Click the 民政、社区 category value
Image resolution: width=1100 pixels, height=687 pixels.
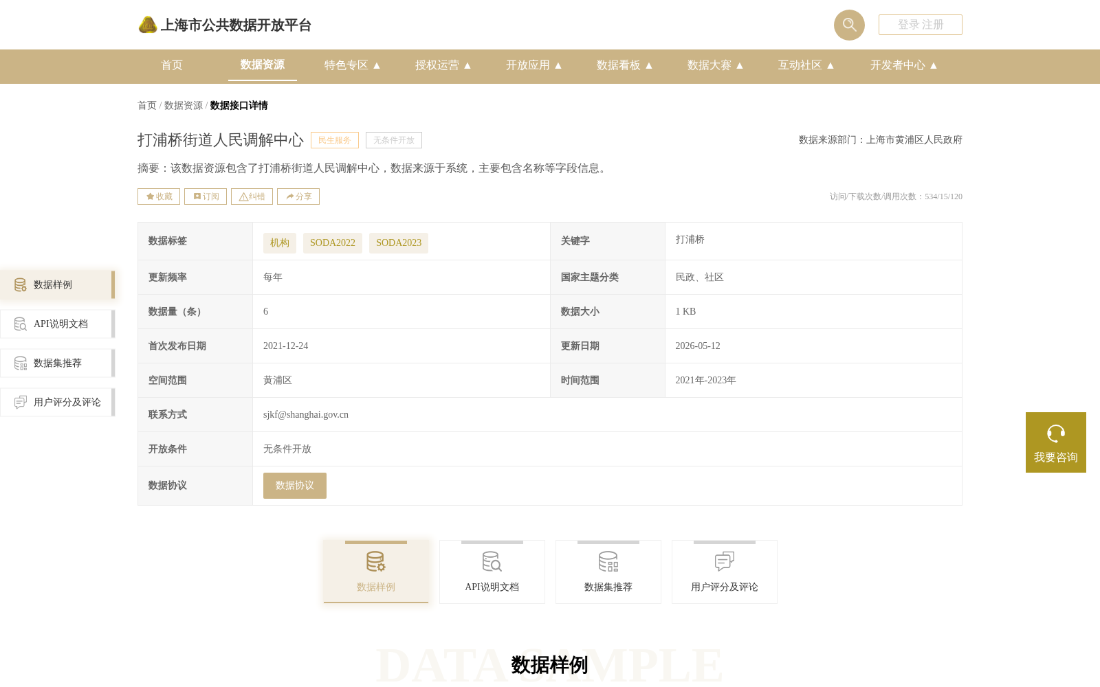click(700, 278)
